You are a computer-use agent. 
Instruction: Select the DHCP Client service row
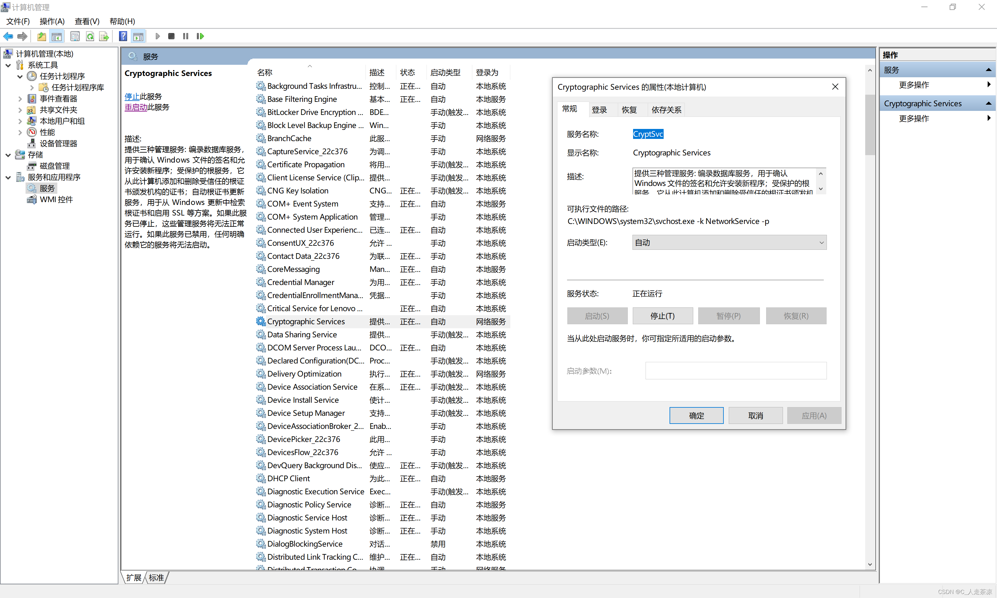[289, 478]
